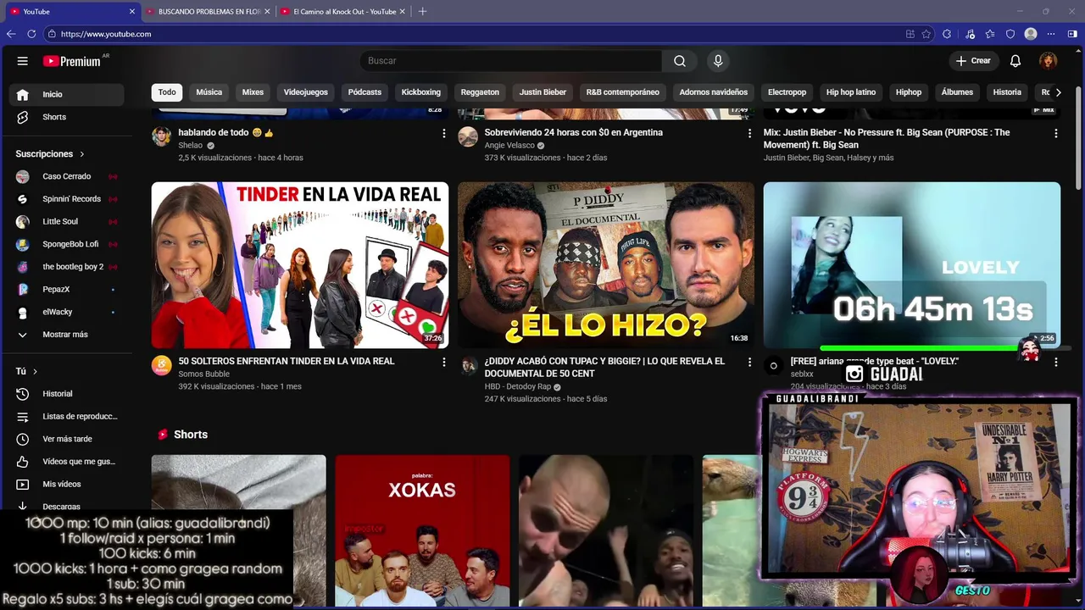
Task: Play the LOVELY beat thumbnail
Action: (x=912, y=265)
